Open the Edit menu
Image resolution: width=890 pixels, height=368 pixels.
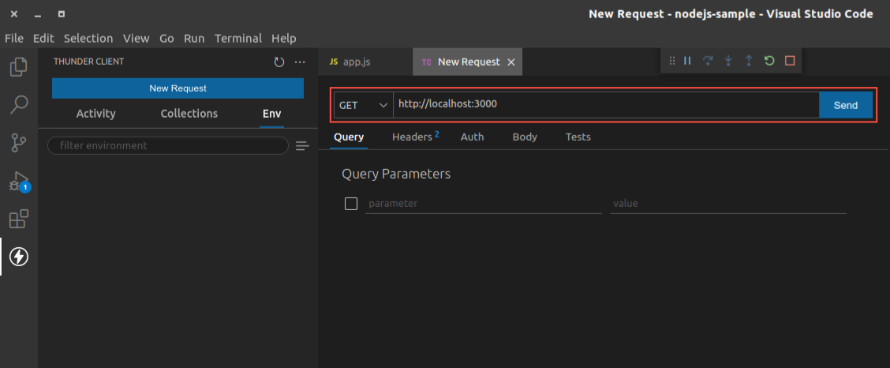tap(43, 39)
